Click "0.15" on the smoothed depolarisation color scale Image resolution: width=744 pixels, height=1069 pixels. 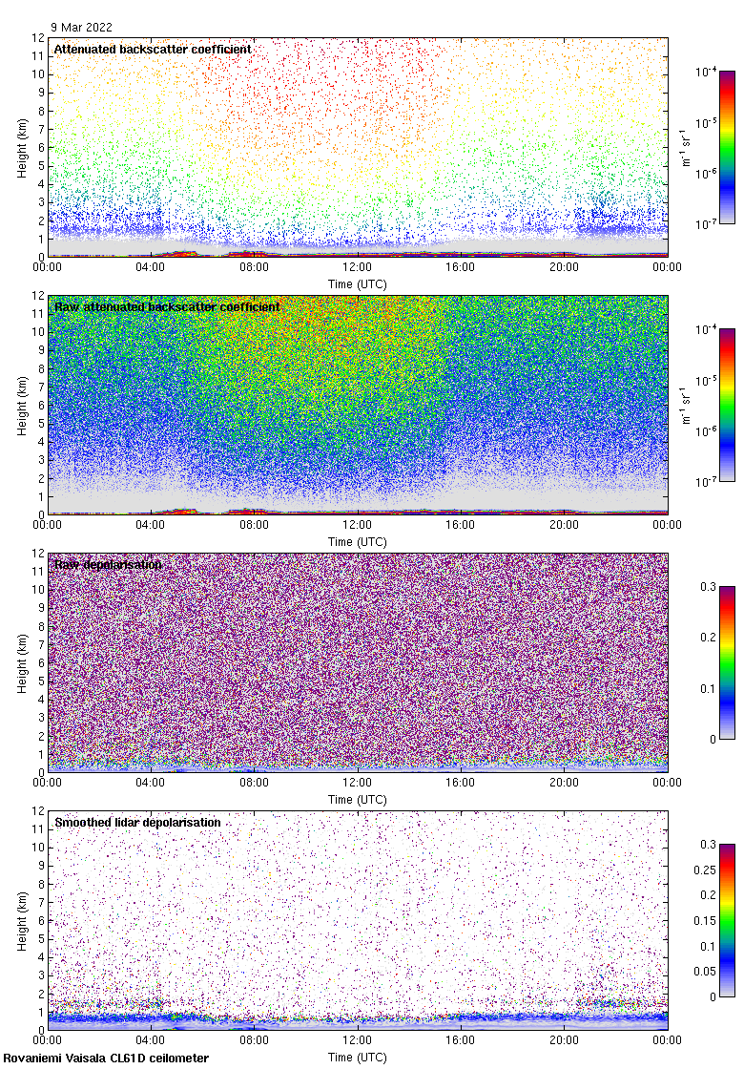click(x=705, y=920)
